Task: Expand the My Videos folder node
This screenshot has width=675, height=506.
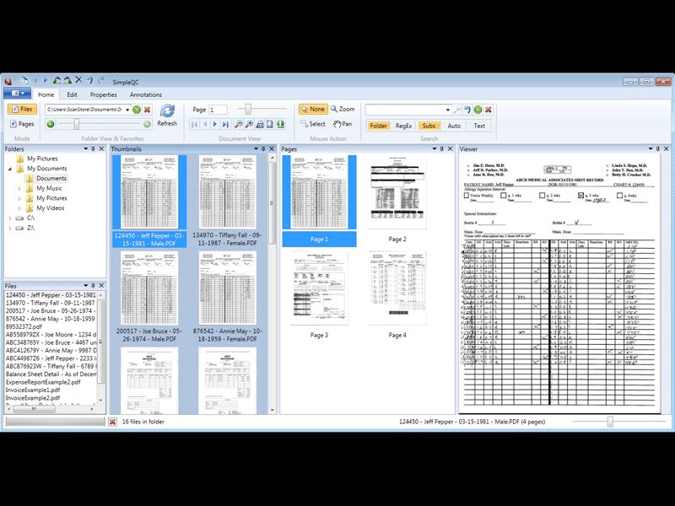Action: point(19,208)
